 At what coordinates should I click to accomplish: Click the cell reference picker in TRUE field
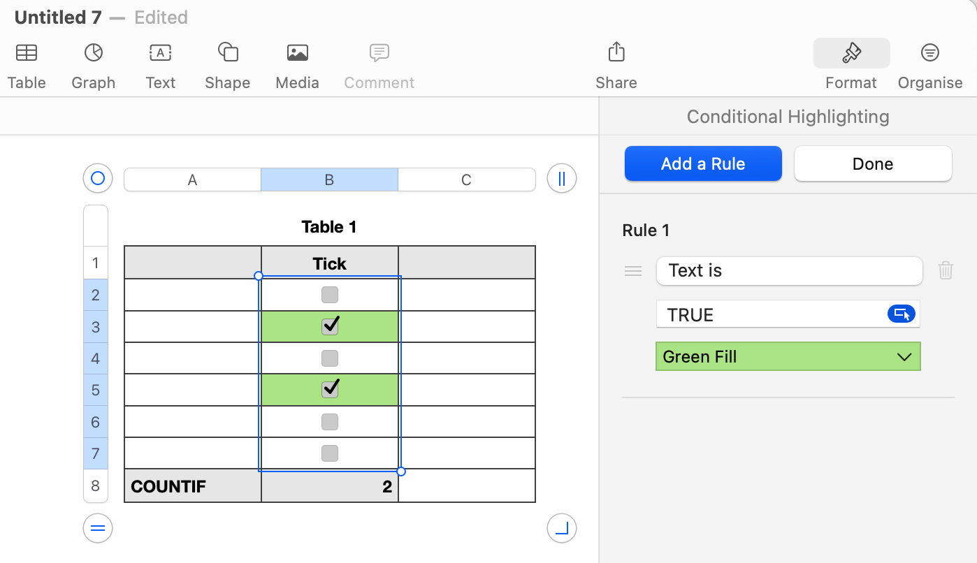[902, 314]
